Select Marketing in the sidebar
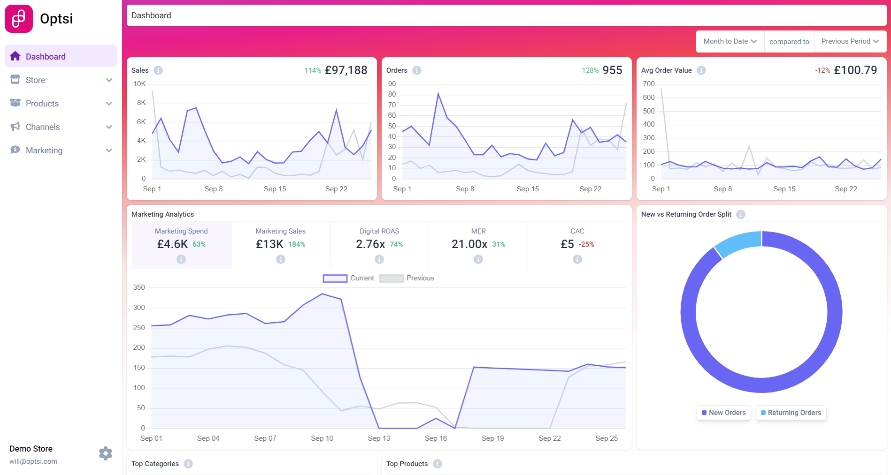Image resolution: width=891 pixels, height=475 pixels. 61,151
